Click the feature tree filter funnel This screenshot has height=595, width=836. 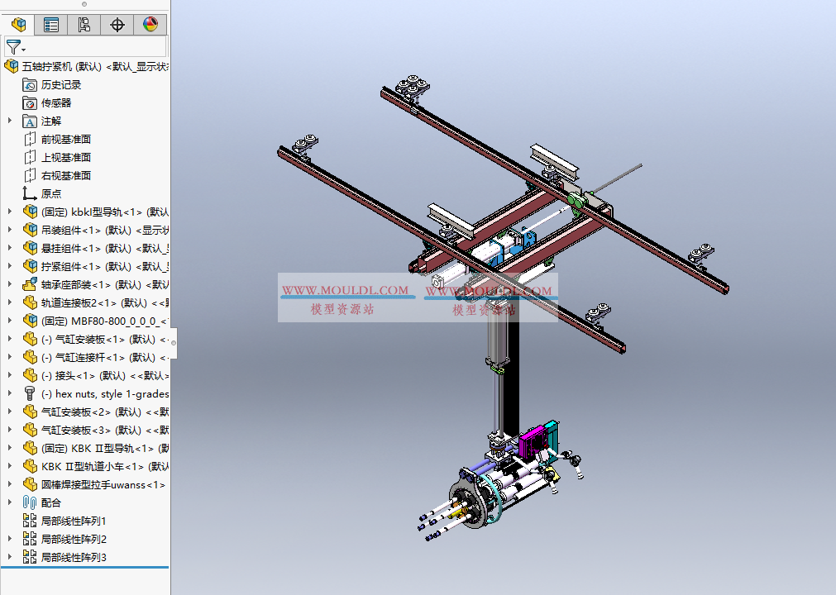click(14, 47)
